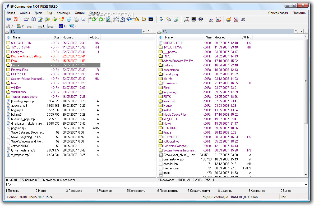Open the Файлы menu
This screenshot has height=206, width=314.
[25, 13]
